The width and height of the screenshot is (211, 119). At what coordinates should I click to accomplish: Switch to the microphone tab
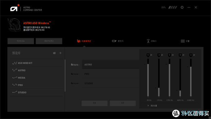118,41
